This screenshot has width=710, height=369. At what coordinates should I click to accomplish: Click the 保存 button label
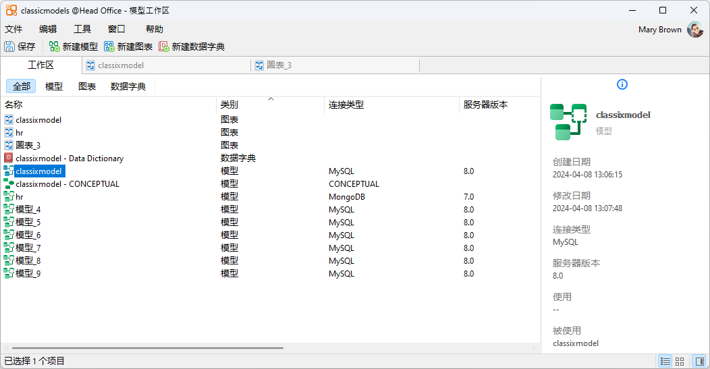point(26,47)
